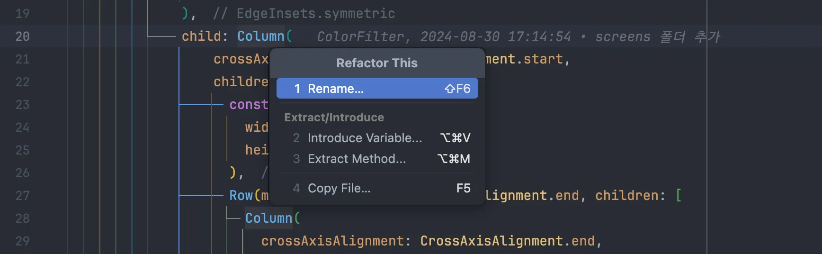Select Copy File... in the refactor menu
Viewport: 822px width, 254px height.
click(377, 188)
